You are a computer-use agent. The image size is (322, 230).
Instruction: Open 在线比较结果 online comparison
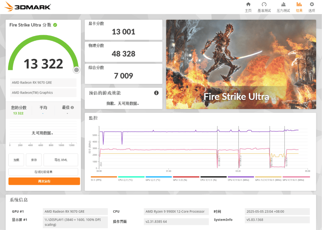point(43,172)
